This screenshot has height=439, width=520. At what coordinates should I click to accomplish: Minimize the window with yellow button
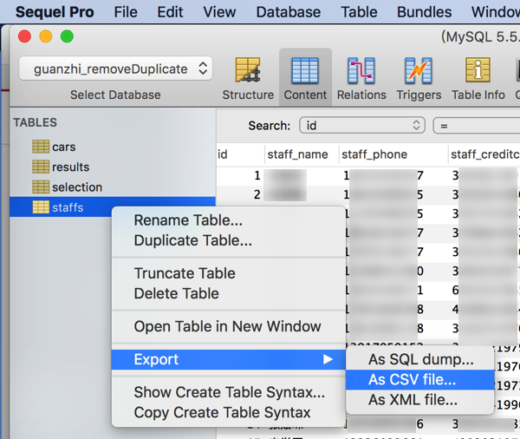tap(46, 36)
